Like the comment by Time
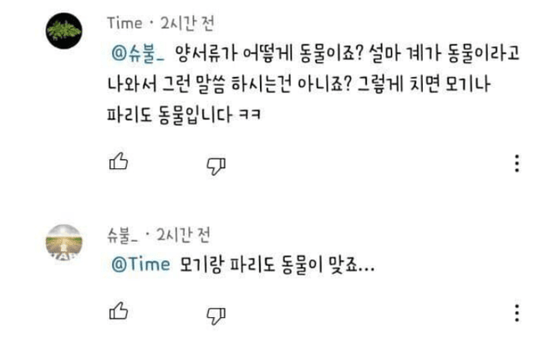The image size is (534, 353). pos(119,162)
